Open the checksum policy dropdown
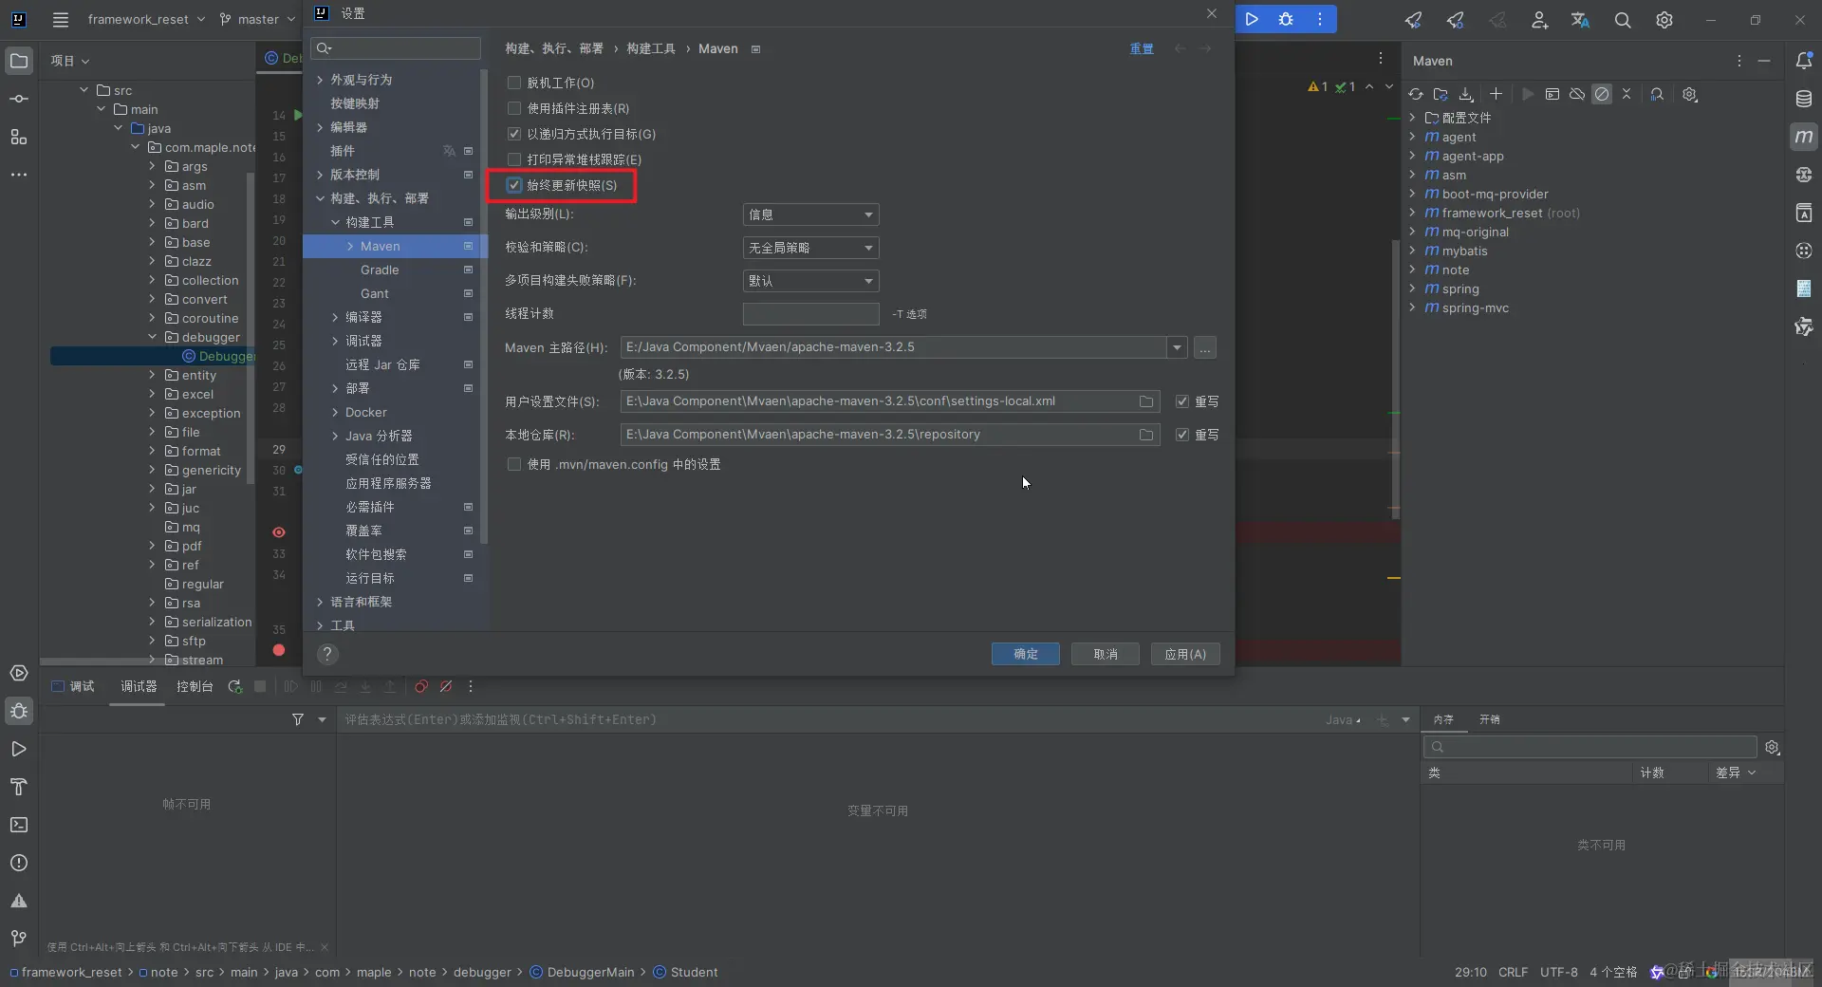The width and height of the screenshot is (1822, 987). pyautogui.click(x=810, y=248)
